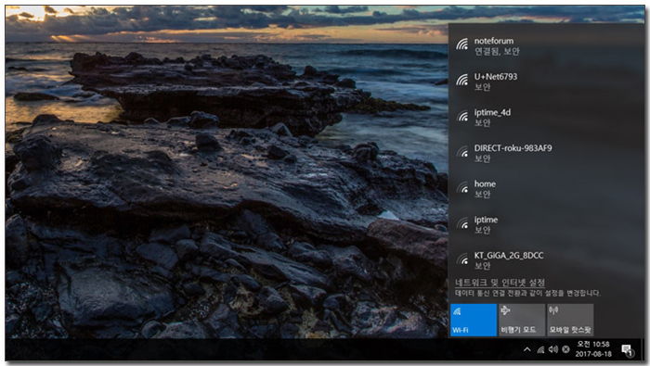Image resolution: width=650 pixels, height=366 pixels.
Task: Click the home network Wi-Fi icon
Action: (462, 188)
